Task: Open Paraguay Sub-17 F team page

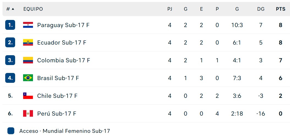Action: click(x=63, y=25)
